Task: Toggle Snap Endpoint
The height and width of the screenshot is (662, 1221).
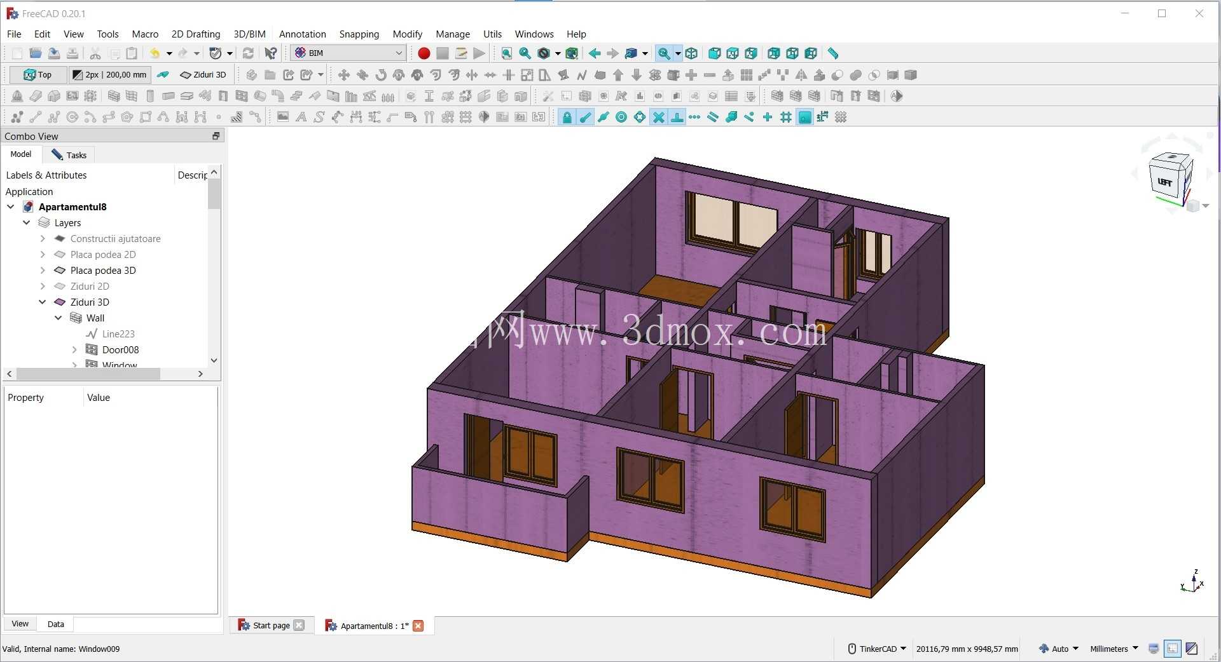Action: (x=585, y=117)
